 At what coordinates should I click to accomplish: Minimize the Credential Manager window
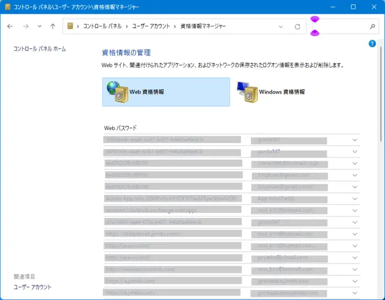pyautogui.click(x=333, y=7)
